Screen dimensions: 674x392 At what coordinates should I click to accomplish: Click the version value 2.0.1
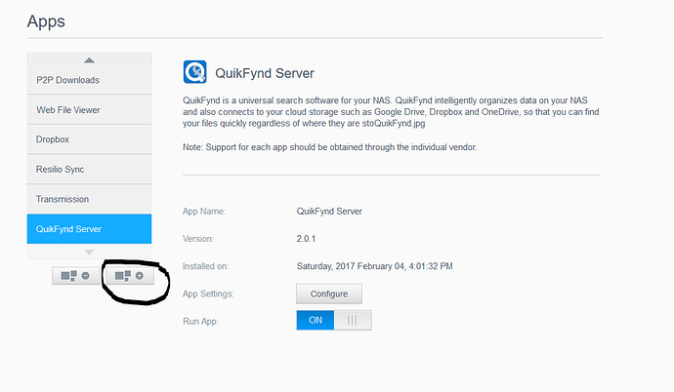306,239
